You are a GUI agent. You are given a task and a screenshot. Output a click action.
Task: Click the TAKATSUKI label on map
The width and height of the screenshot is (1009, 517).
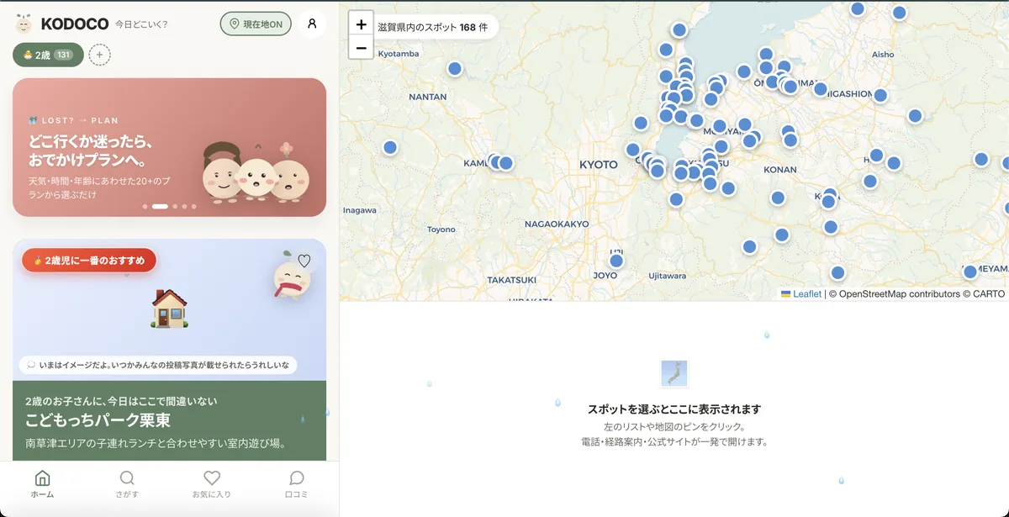tap(511, 280)
